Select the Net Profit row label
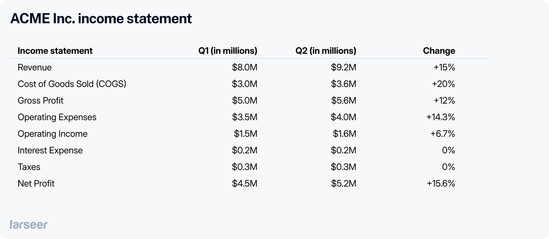 click(x=36, y=184)
